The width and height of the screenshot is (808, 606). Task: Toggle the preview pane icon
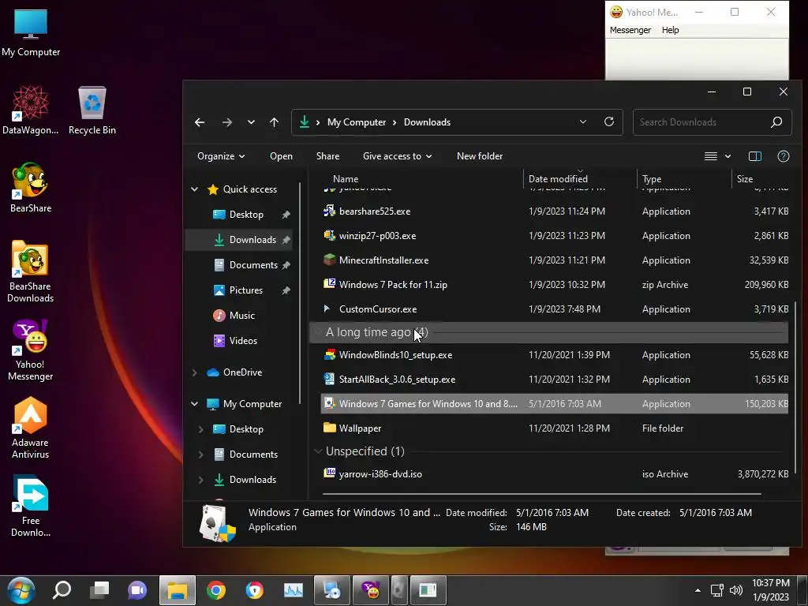point(755,156)
